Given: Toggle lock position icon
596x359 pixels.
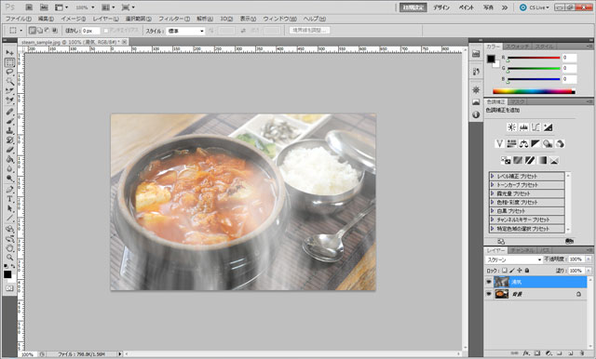Looking at the screenshot, I should pyautogui.click(x=520, y=271).
